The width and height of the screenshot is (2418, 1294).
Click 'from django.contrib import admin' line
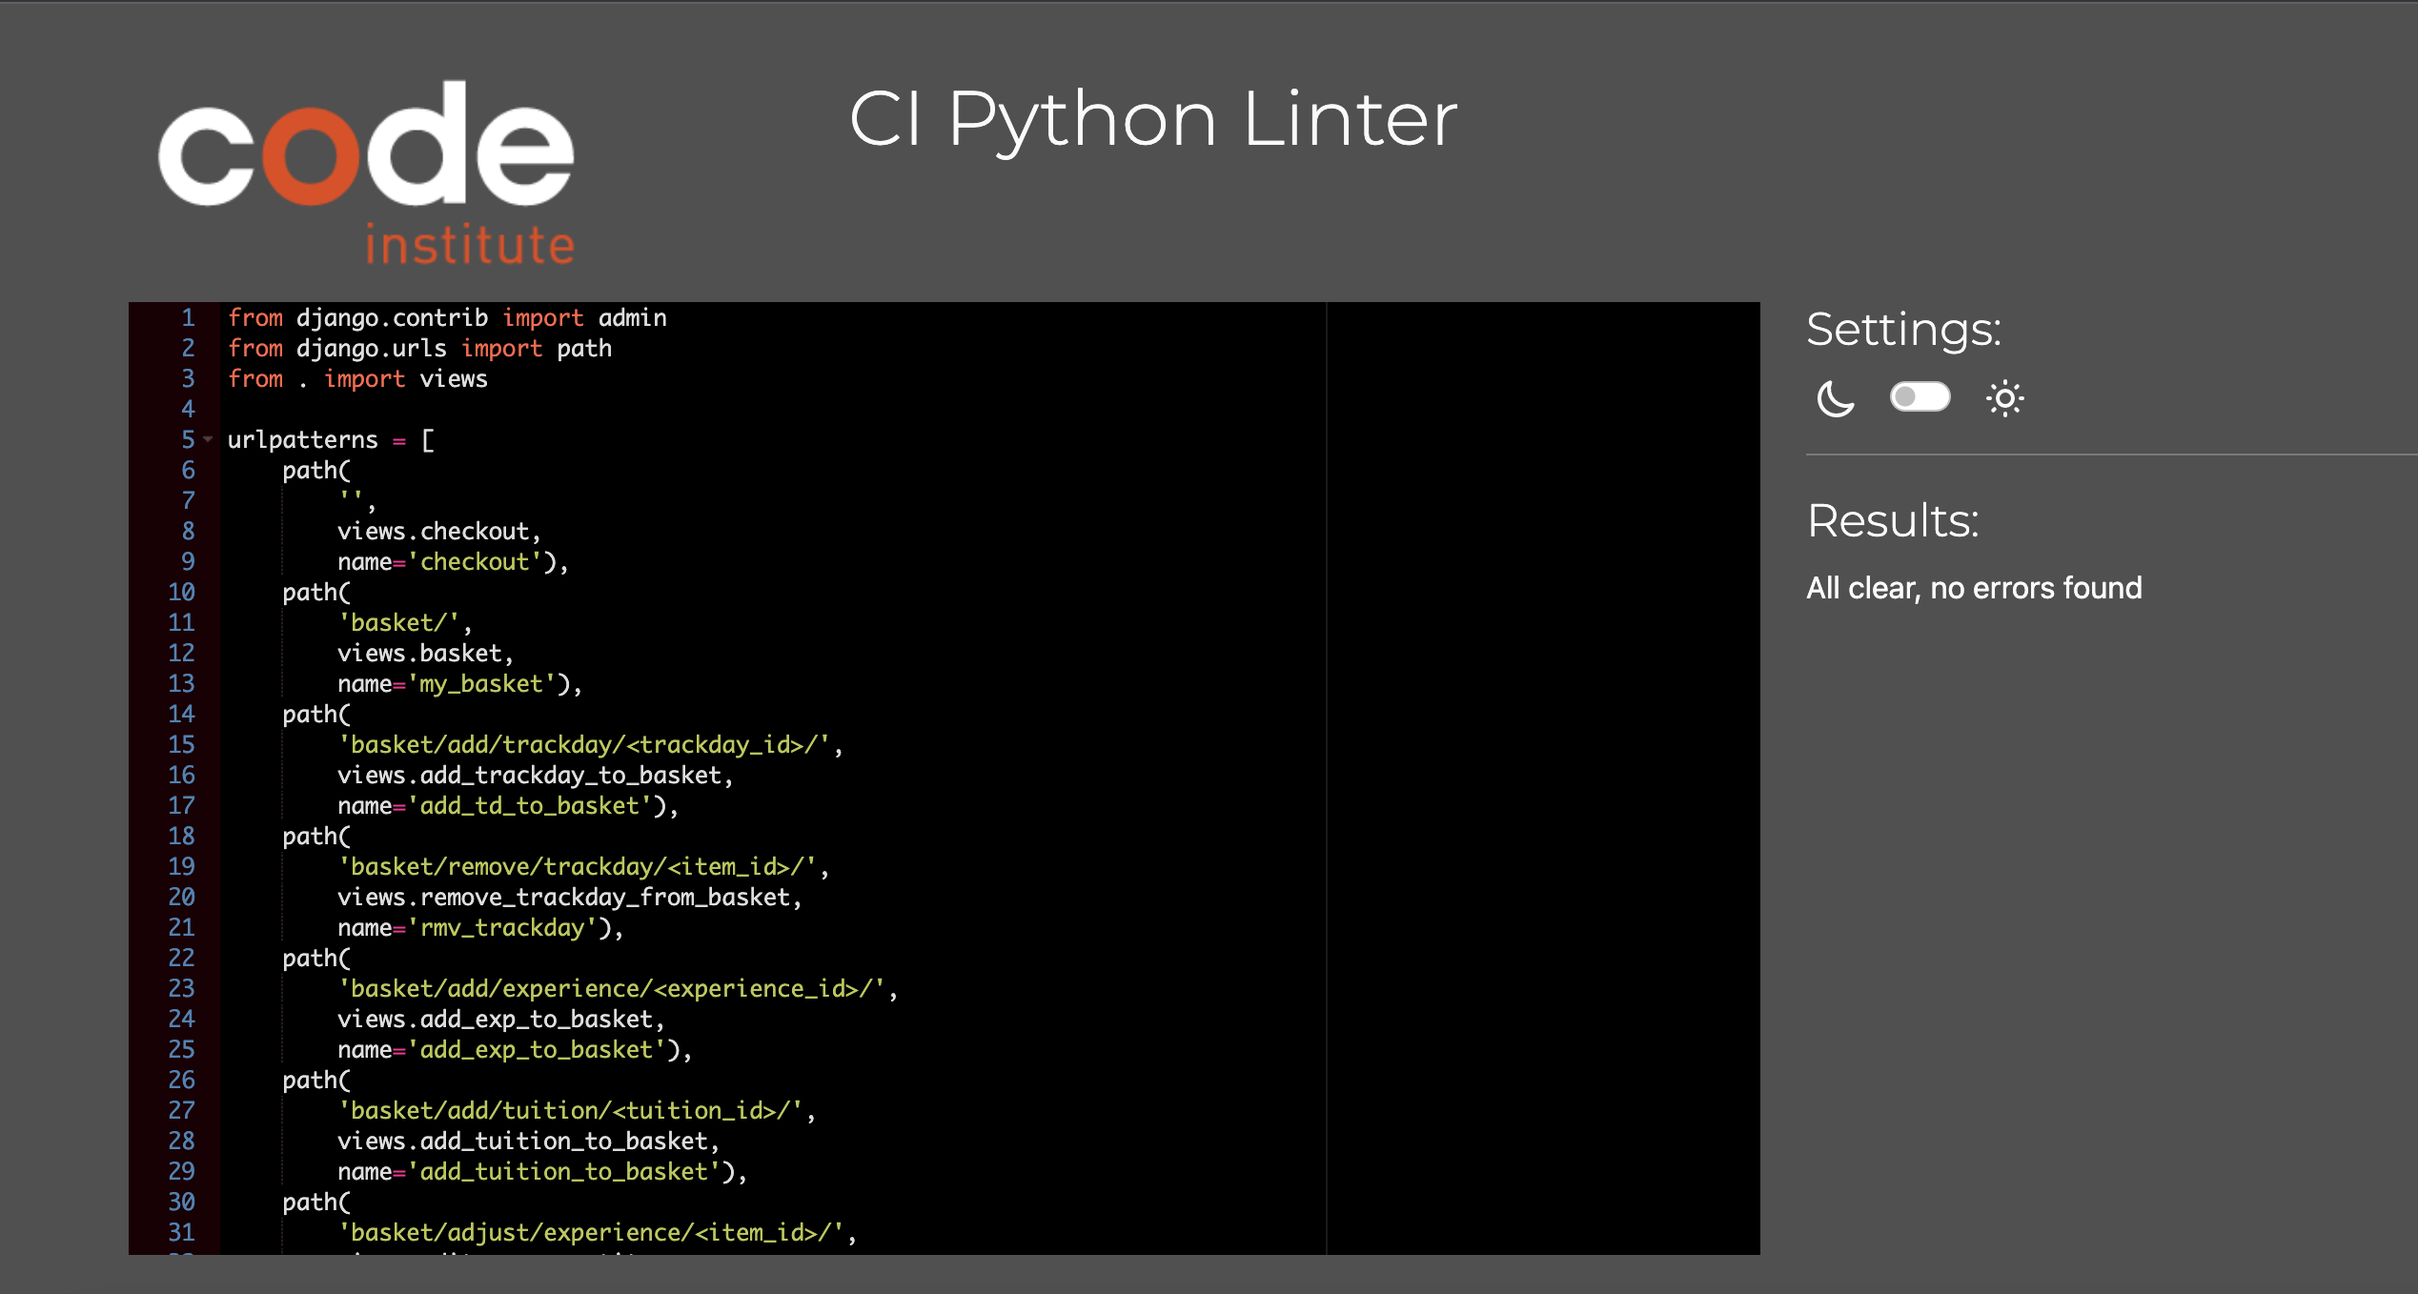(x=447, y=317)
